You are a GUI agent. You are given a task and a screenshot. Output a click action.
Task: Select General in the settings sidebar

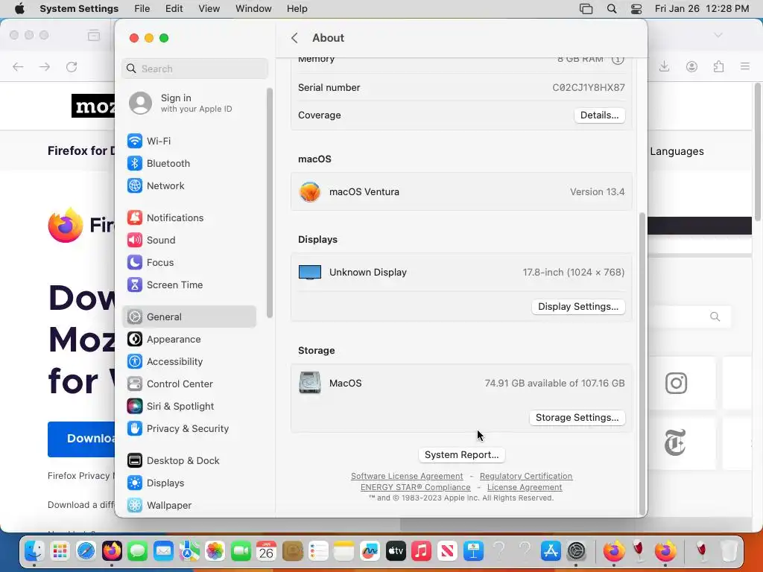[190, 317]
